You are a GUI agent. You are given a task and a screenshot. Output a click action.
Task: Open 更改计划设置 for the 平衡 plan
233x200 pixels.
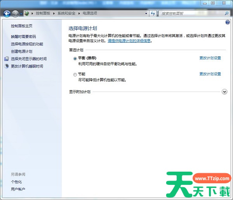point(210,58)
